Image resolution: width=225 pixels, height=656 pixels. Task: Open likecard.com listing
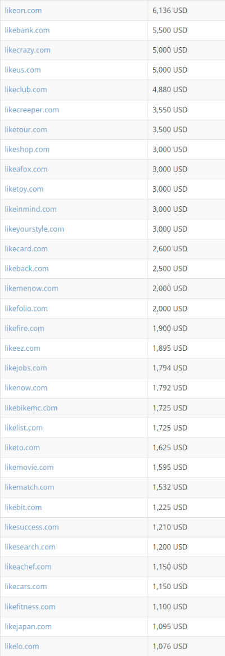coord(26,248)
